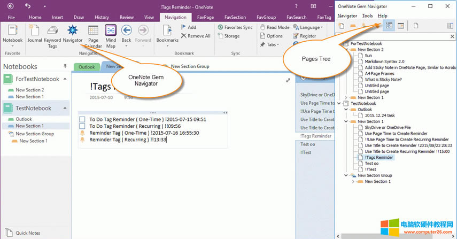Pin the Notebooks pane with the pushpin

point(65,66)
